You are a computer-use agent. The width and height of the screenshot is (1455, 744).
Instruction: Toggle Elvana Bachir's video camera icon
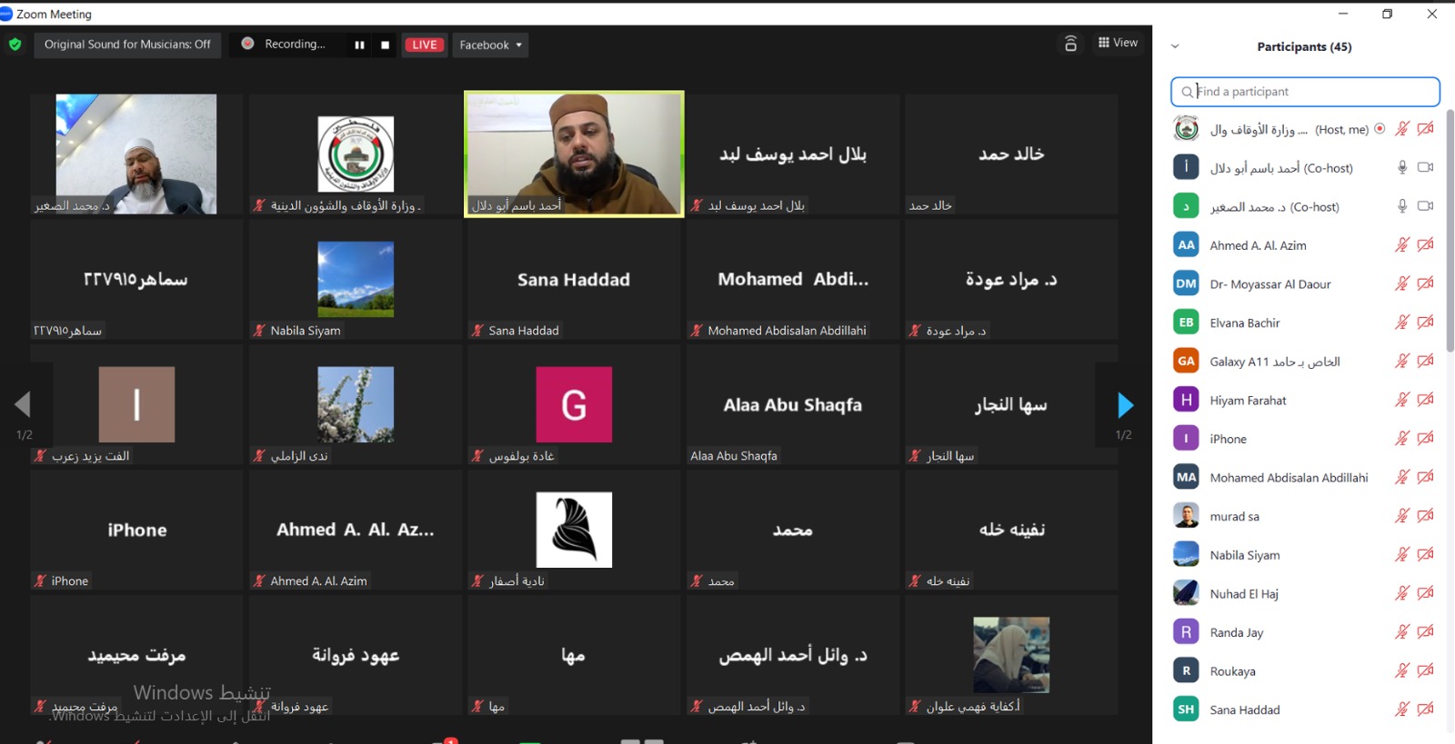1425,322
